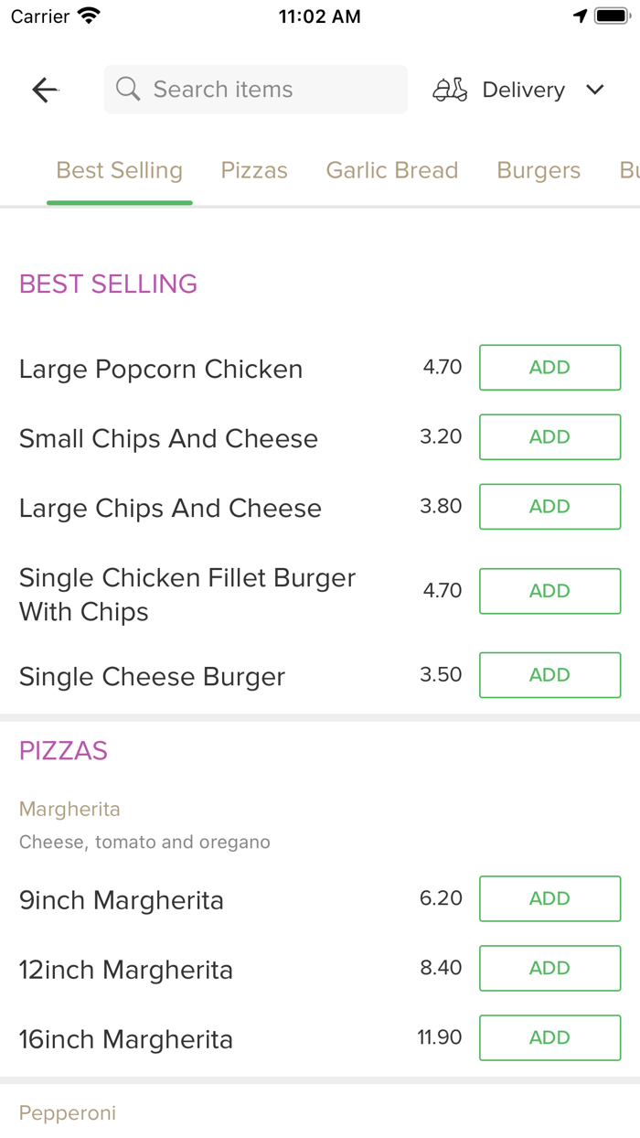Viewport: 640px width, 1138px height.
Task: Tap the back arrow icon
Action: tap(45, 90)
